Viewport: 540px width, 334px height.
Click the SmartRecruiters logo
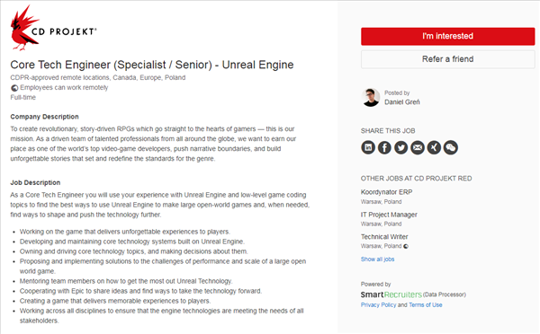coord(391,294)
